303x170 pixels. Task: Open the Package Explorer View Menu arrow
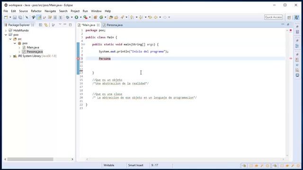tap(60, 25)
